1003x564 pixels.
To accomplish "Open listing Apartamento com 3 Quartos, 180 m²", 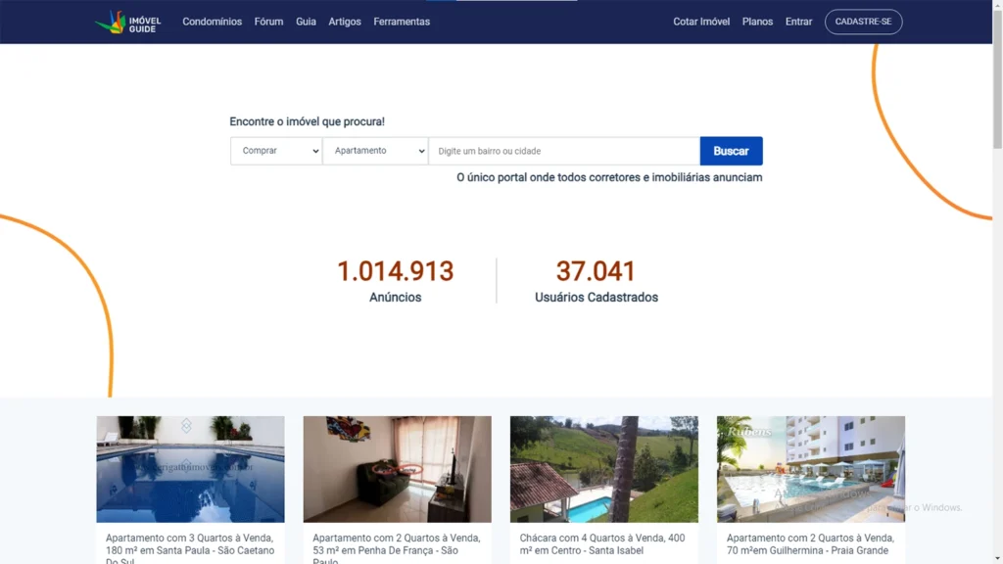I will click(x=190, y=548).
